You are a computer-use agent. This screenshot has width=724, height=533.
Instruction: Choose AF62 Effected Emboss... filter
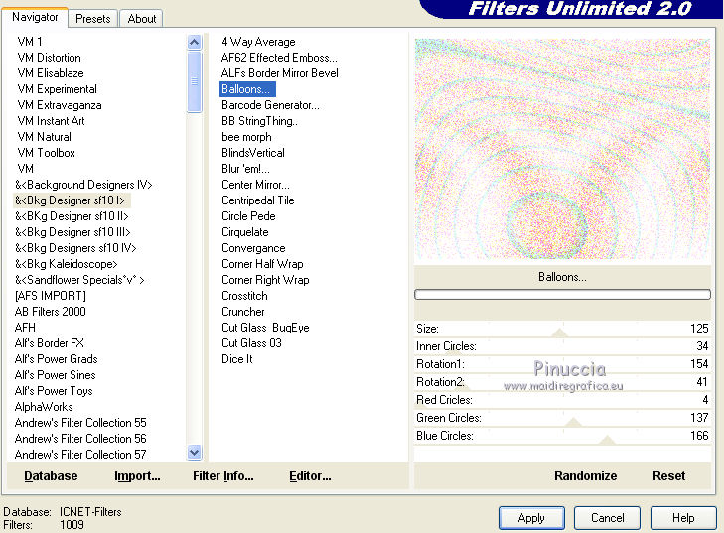point(279,58)
